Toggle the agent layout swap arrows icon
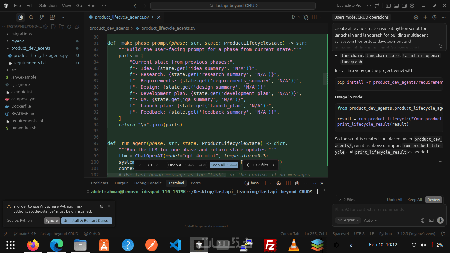The image size is (450, 253). pyautogui.click(x=377, y=6)
